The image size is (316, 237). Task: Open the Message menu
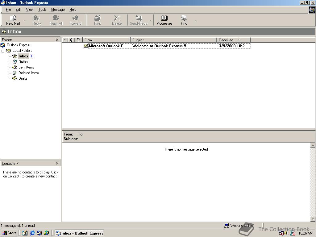[58, 10]
